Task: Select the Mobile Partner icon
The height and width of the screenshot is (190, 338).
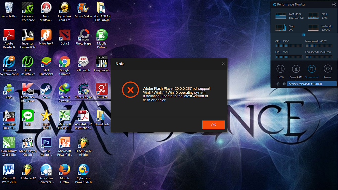Action: click(x=102, y=39)
